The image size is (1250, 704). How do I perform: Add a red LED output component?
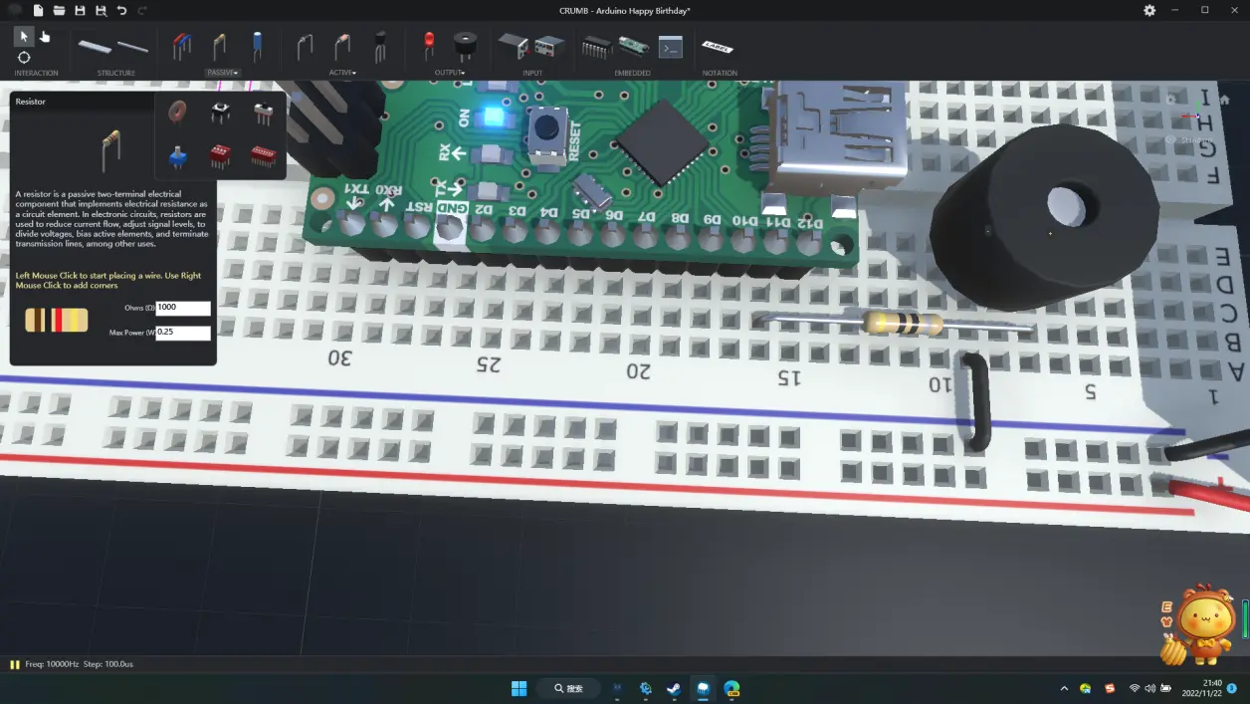tap(429, 45)
